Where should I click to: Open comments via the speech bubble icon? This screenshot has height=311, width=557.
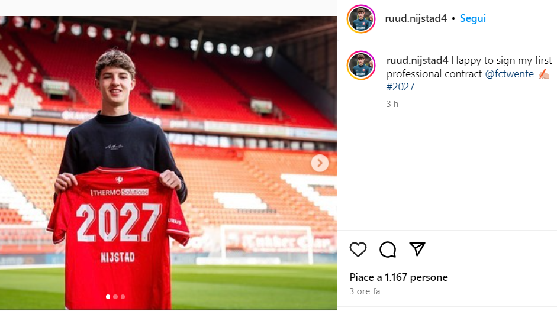pyautogui.click(x=388, y=250)
